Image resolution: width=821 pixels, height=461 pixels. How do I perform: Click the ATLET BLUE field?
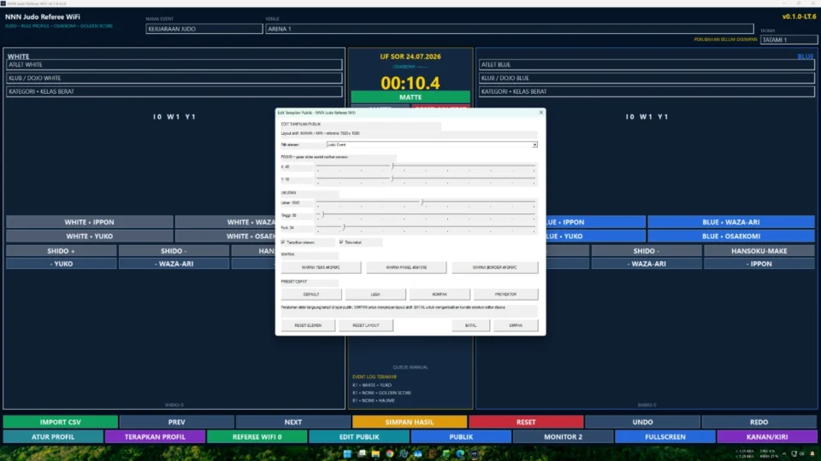coord(647,65)
